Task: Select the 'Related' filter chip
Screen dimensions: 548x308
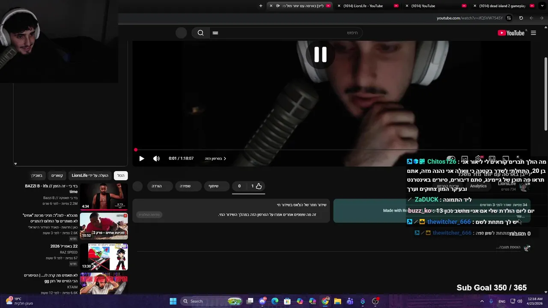Action: [57, 175]
